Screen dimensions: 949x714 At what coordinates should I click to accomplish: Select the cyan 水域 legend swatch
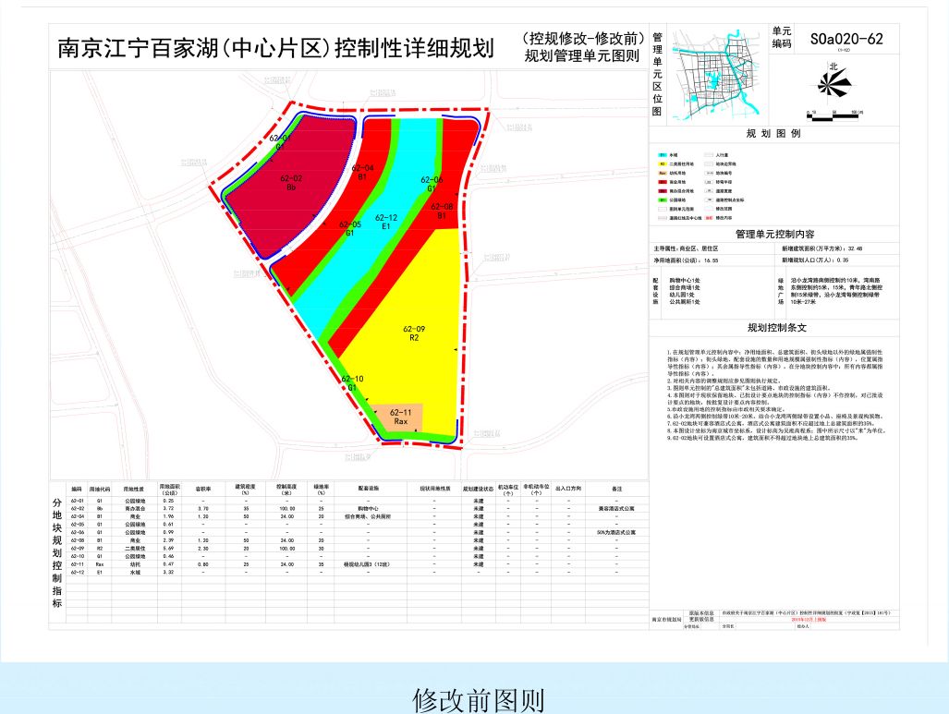coord(663,155)
